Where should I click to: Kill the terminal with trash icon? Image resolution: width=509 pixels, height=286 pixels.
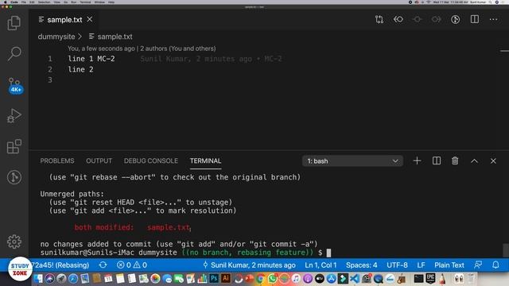[455, 160]
